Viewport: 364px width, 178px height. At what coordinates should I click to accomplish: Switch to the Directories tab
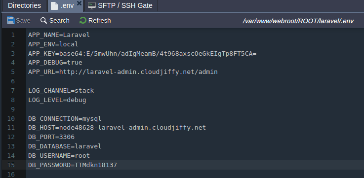point(24,5)
